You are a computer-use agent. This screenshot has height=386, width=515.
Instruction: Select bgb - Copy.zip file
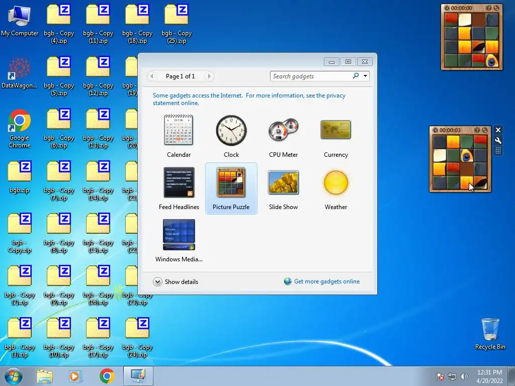(20, 233)
